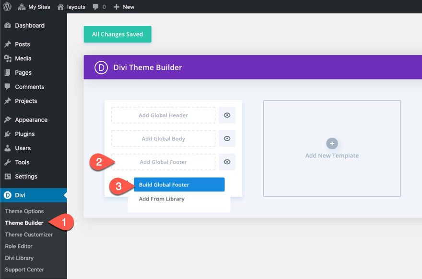422x279 pixels.
Task: Click the Media library icon
Action: pyautogui.click(x=7, y=58)
